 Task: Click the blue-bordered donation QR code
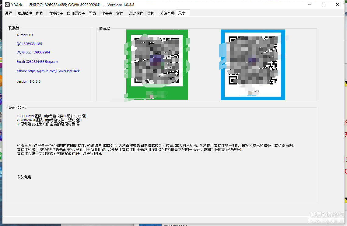[253, 64]
